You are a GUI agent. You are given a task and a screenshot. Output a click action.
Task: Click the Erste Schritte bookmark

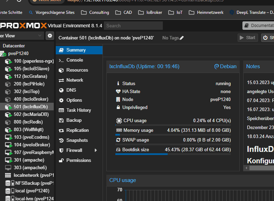tap(11, 12)
